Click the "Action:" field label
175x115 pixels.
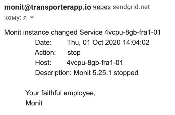(x=45, y=52)
